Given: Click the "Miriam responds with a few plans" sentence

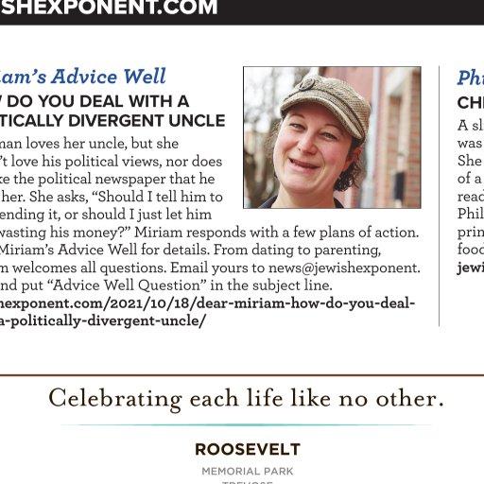Looking at the screenshot, I should tap(277, 233).
